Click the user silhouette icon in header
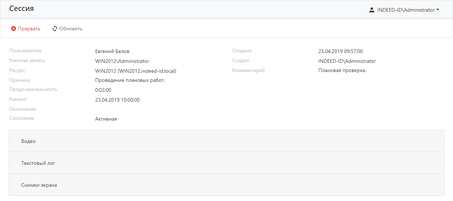 click(372, 10)
